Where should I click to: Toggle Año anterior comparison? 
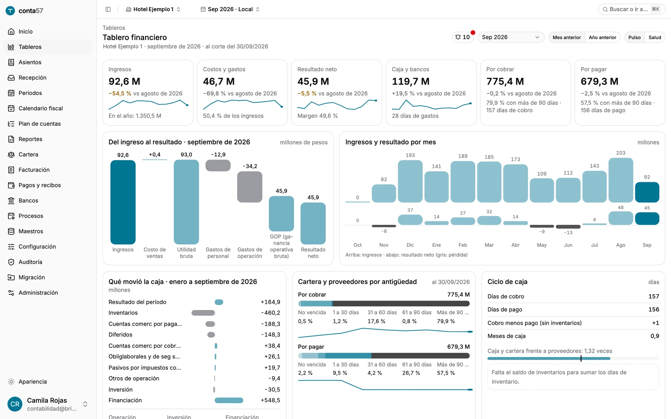tap(603, 37)
